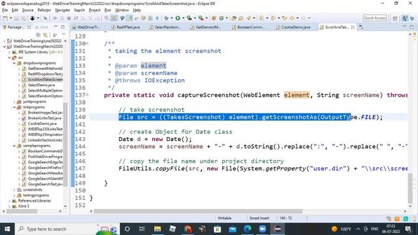Viewport: 418px width, 235px height.
Task: Click the Back navigation arrow icon
Action: (x=292, y=18)
